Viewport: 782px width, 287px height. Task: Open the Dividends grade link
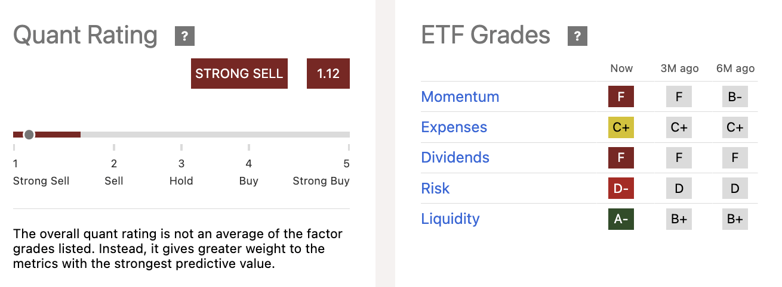455,158
